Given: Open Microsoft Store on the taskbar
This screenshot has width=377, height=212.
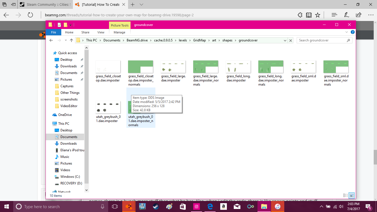Looking at the screenshot, I should (x=183, y=206).
